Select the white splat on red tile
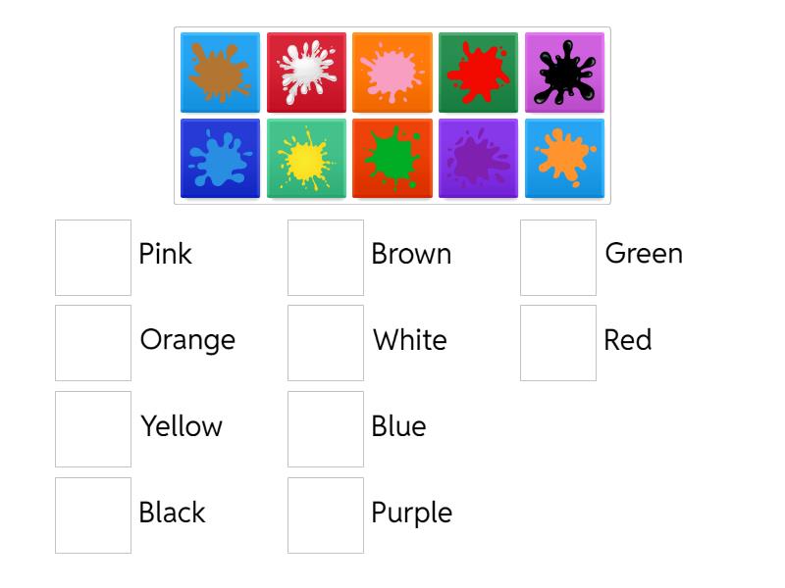This screenshot has height=588, width=785. coord(306,73)
